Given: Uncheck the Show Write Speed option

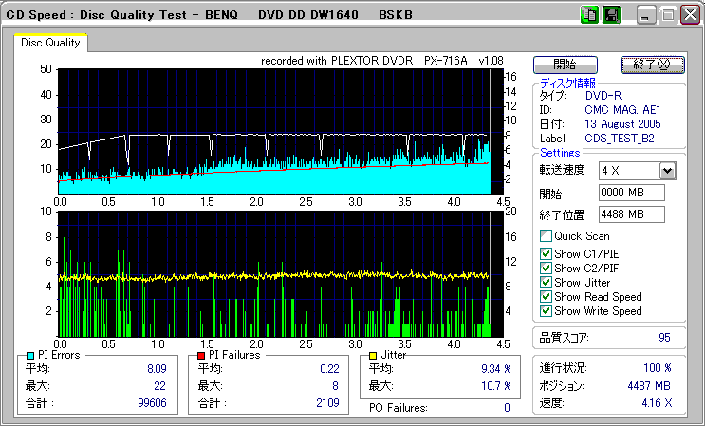Looking at the screenshot, I should pyautogui.click(x=546, y=311).
